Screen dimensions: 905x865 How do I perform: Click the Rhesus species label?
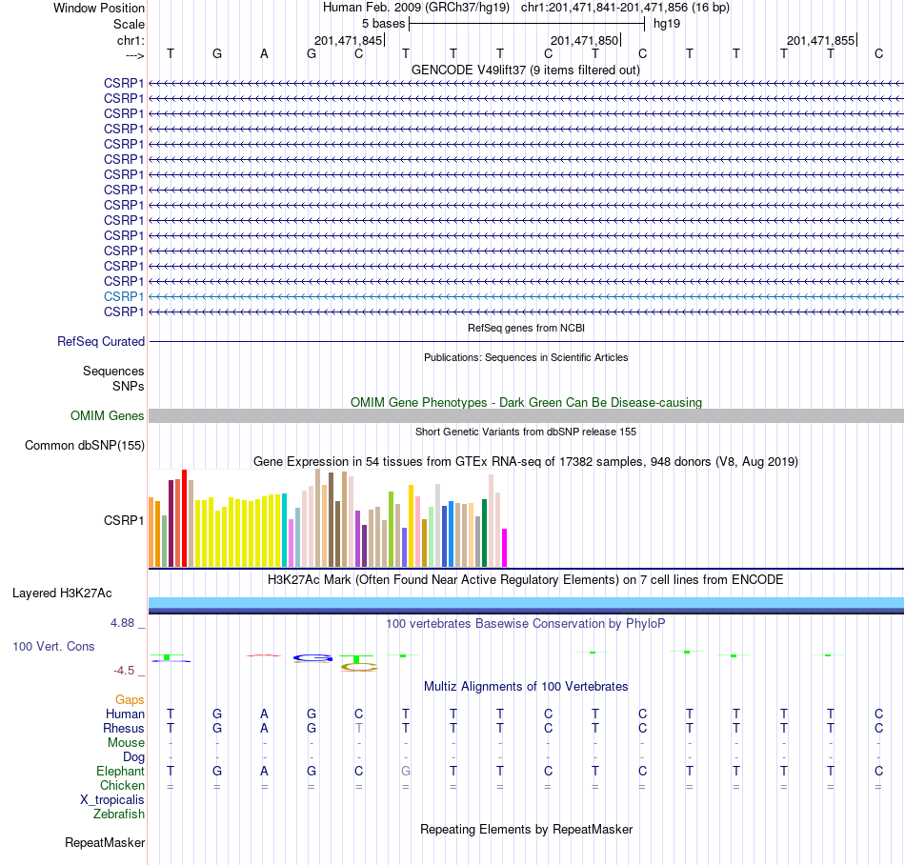click(124, 728)
